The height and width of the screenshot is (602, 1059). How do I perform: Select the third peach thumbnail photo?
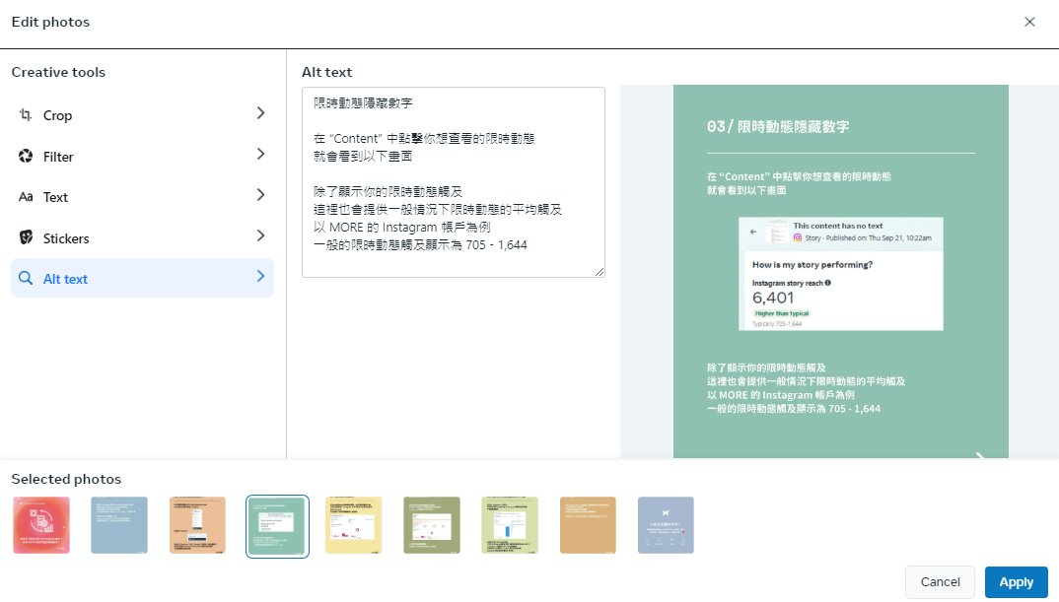197,525
